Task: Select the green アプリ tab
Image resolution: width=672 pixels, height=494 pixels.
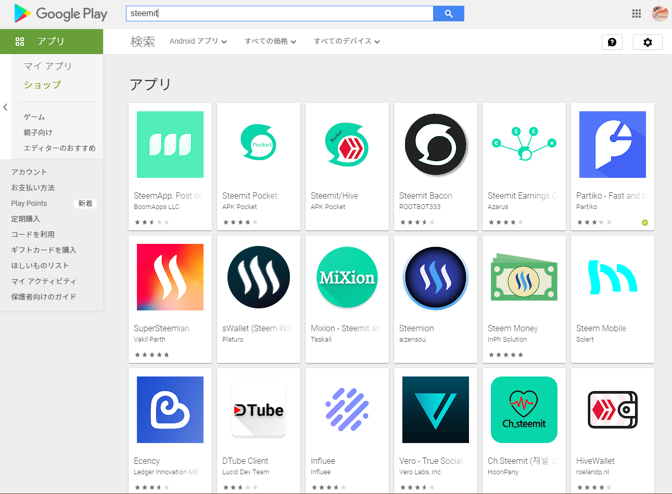Action: pos(52,42)
